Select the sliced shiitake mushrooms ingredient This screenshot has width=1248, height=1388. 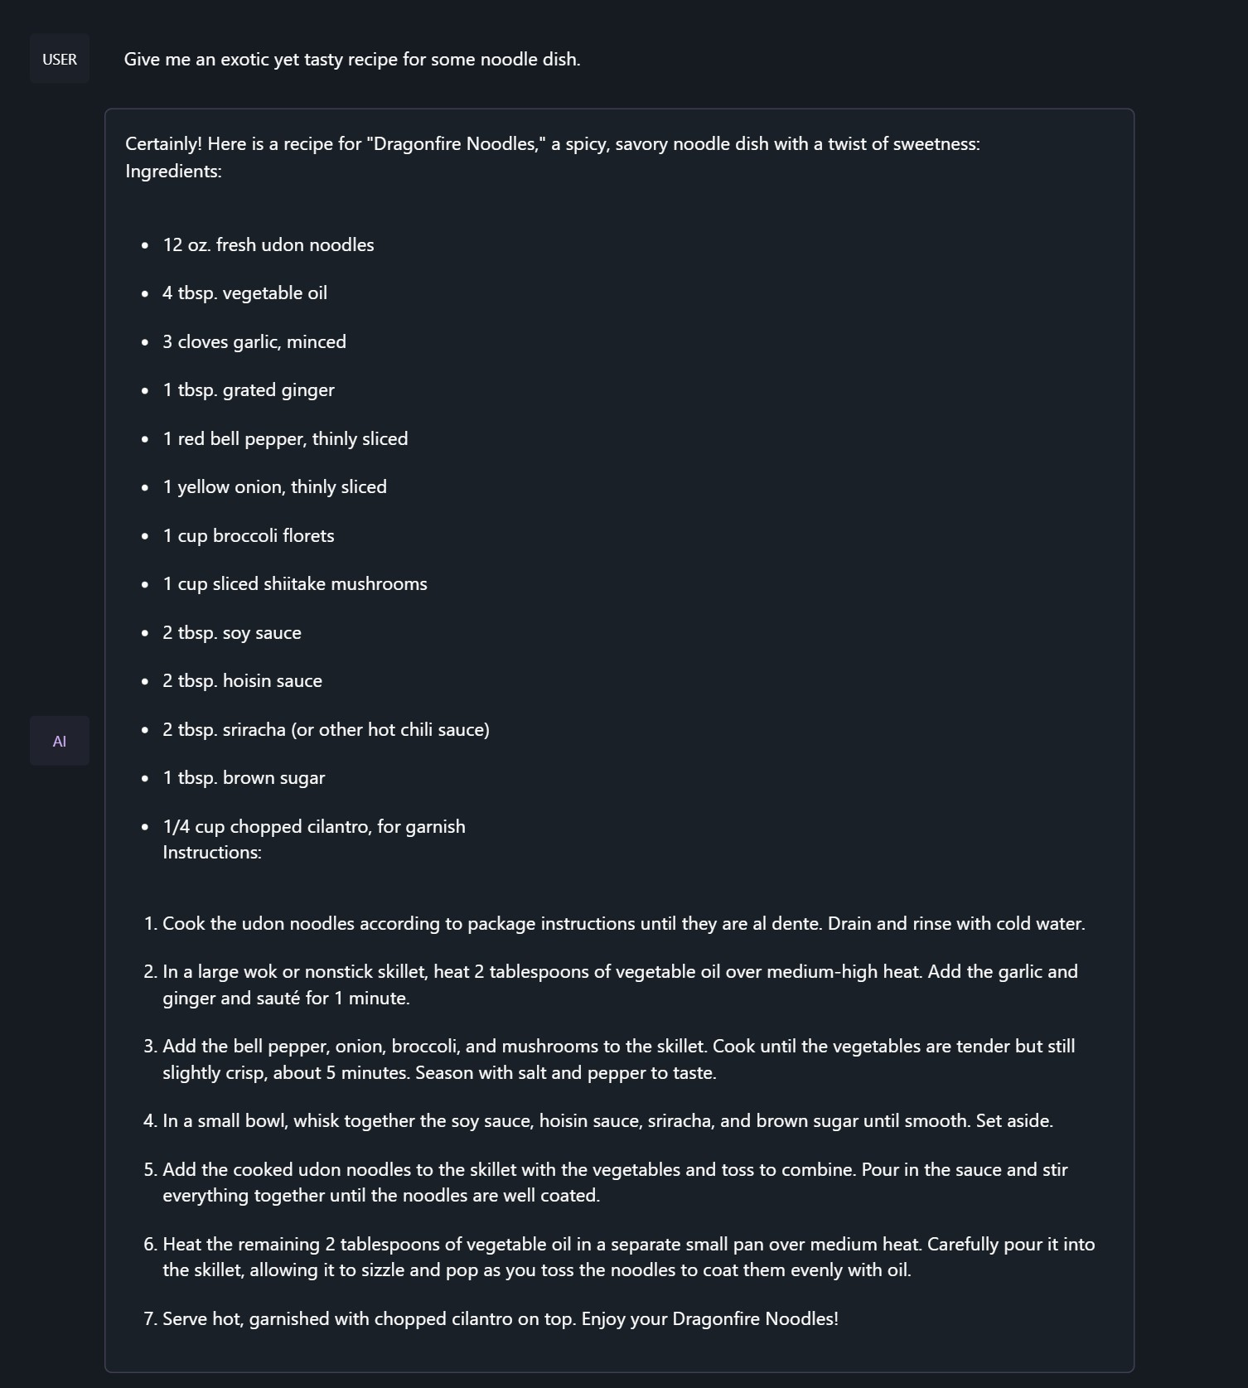coord(295,584)
